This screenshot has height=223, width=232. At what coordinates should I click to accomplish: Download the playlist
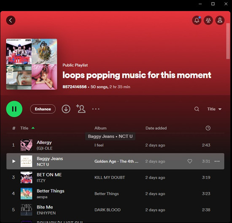(66, 109)
